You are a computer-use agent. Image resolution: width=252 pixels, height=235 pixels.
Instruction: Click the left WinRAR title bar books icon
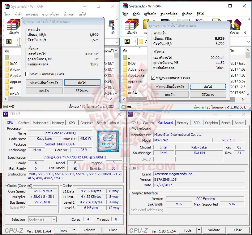pos(7,6)
